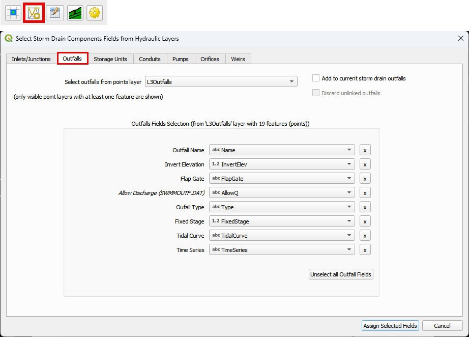This screenshot has height=337, width=469.
Task: Clear the Outfall Name field with x
Action: (365, 150)
